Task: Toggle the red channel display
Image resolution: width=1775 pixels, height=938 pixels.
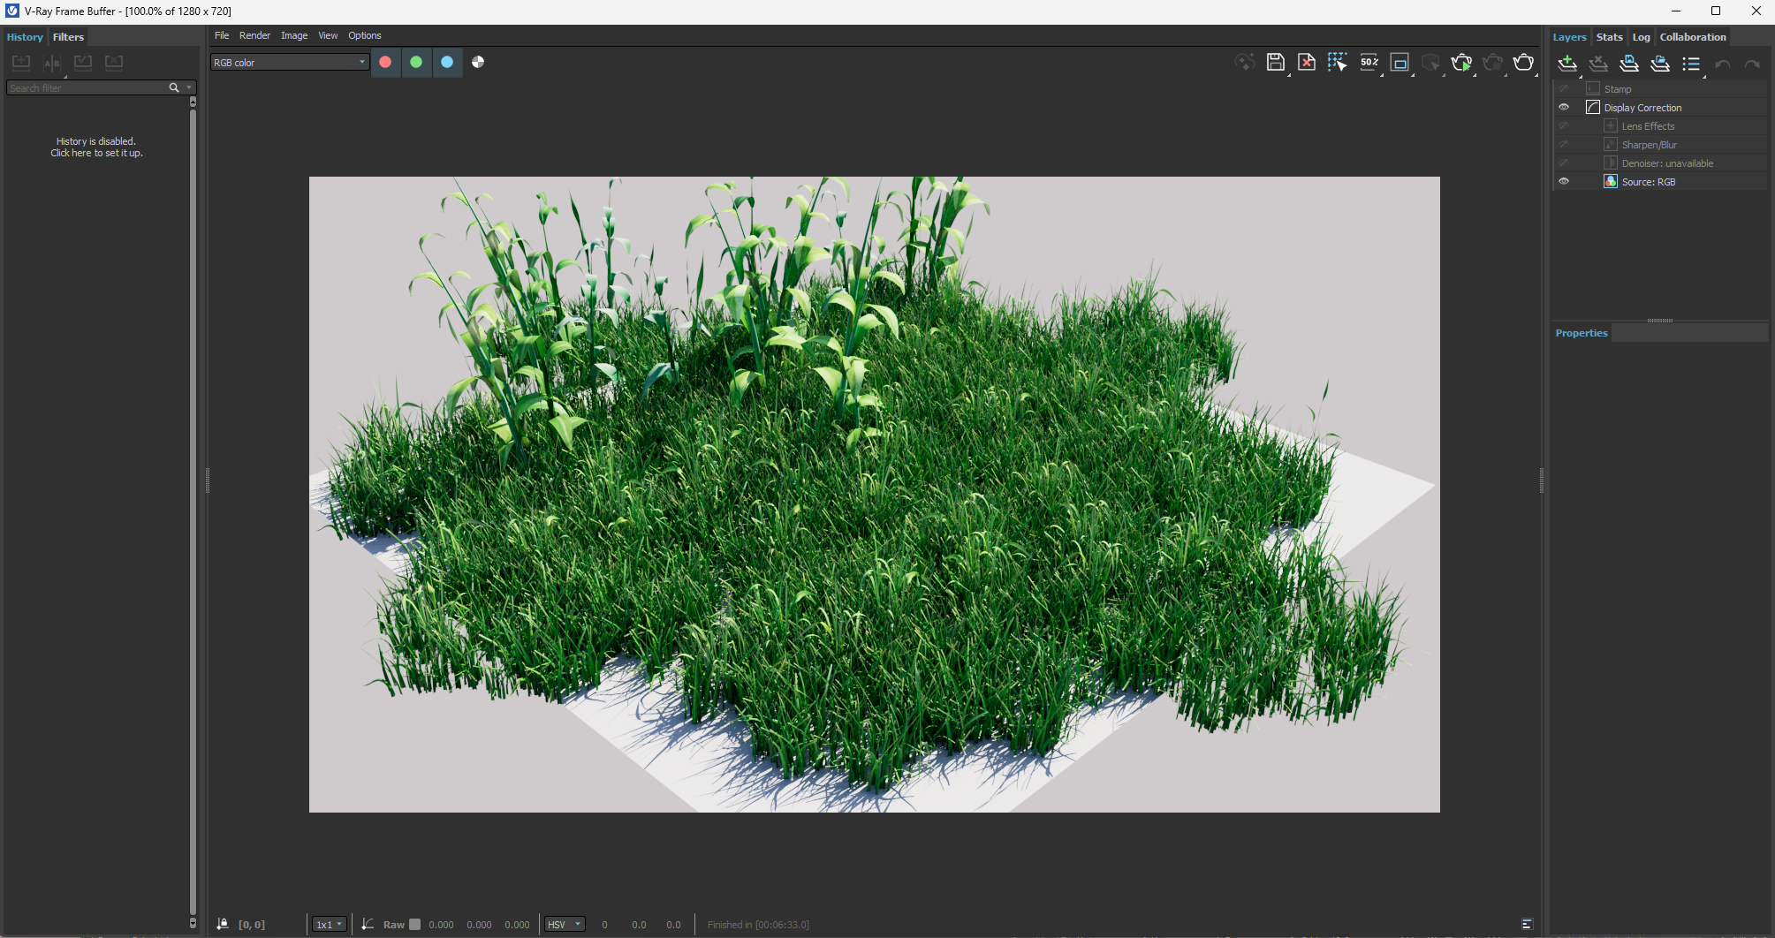Action: [x=385, y=62]
